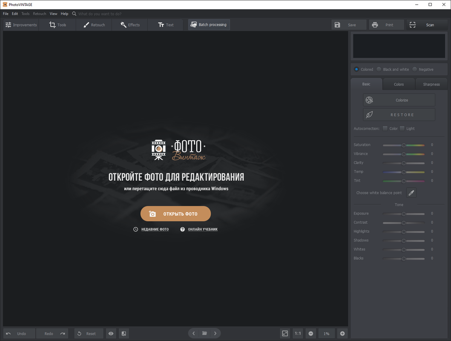The image size is (451, 341).
Task: Open the Tools crop section
Action: (x=57, y=25)
